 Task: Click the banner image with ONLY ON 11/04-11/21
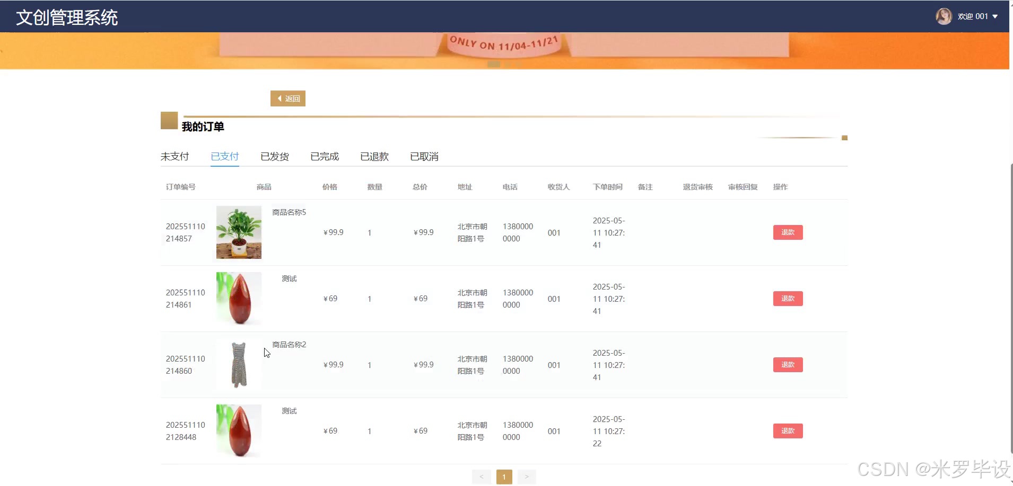pos(504,51)
